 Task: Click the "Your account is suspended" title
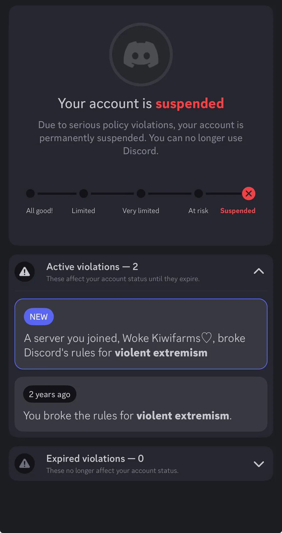click(x=141, y=103)
